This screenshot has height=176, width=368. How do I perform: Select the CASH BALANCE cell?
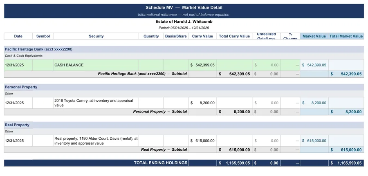click(x=96, y=65)
